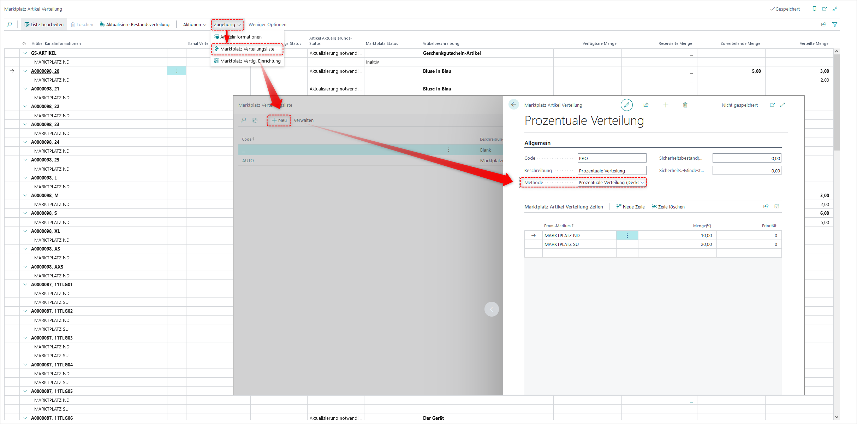Select the Marktplatz Verteilungsliste menu entry
The width and height of the screenshot is (857, 424).
point(247,49)
